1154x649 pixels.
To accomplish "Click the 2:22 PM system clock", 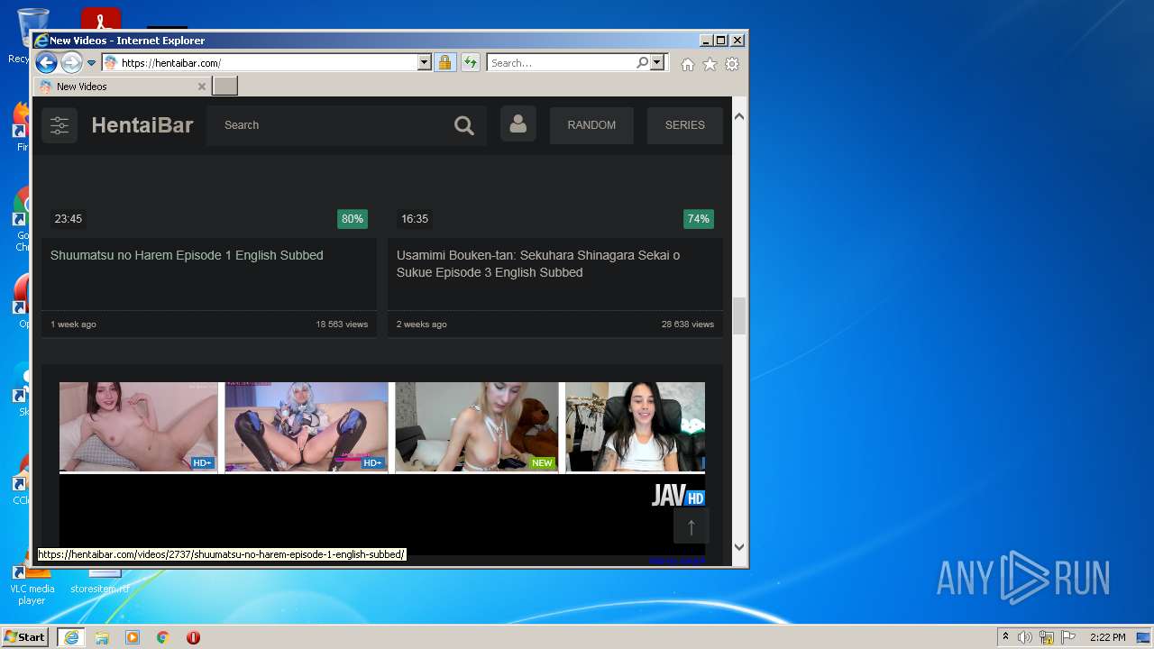I will coord(1107,637).
